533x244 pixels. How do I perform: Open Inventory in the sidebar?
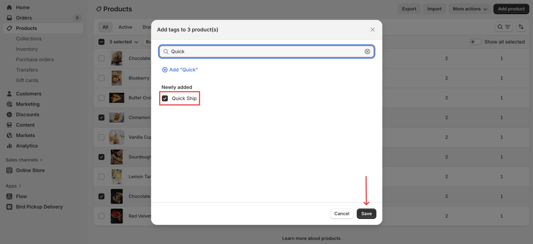coord(27,49)
